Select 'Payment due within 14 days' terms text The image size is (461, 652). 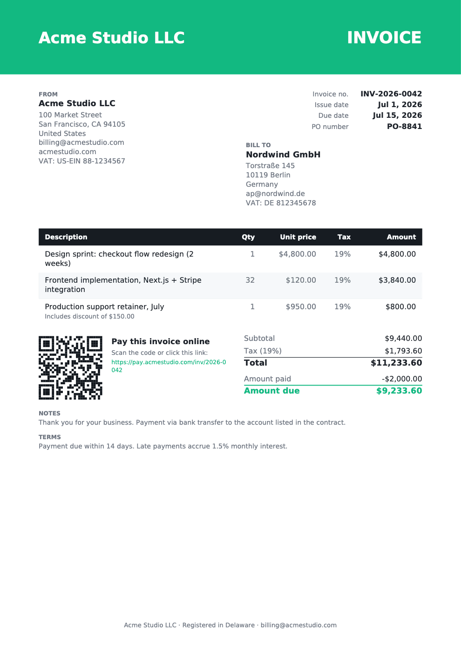click(x=163, y=446)
